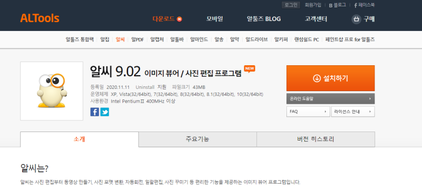The image size is (422, 191).
Task: Open the 회원가입 link
Action: [313, 5]
